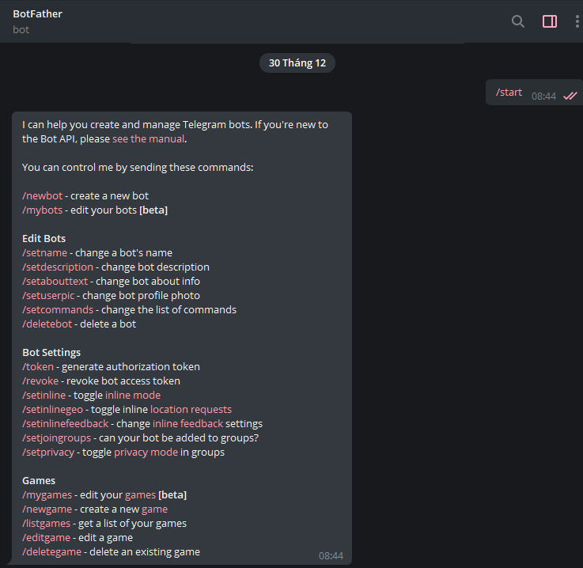Select the /deletegame command link
This screenshot has width=583, height=568.
[51, 551]
